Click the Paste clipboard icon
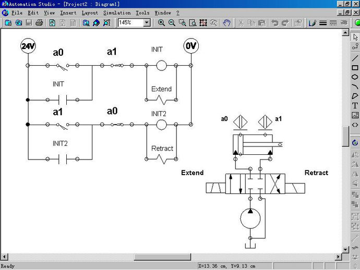 click(x=262, y=23)
